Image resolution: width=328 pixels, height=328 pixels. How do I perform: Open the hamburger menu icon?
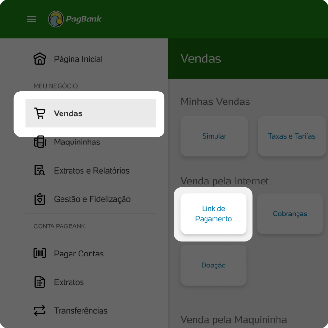coord(31,19)
